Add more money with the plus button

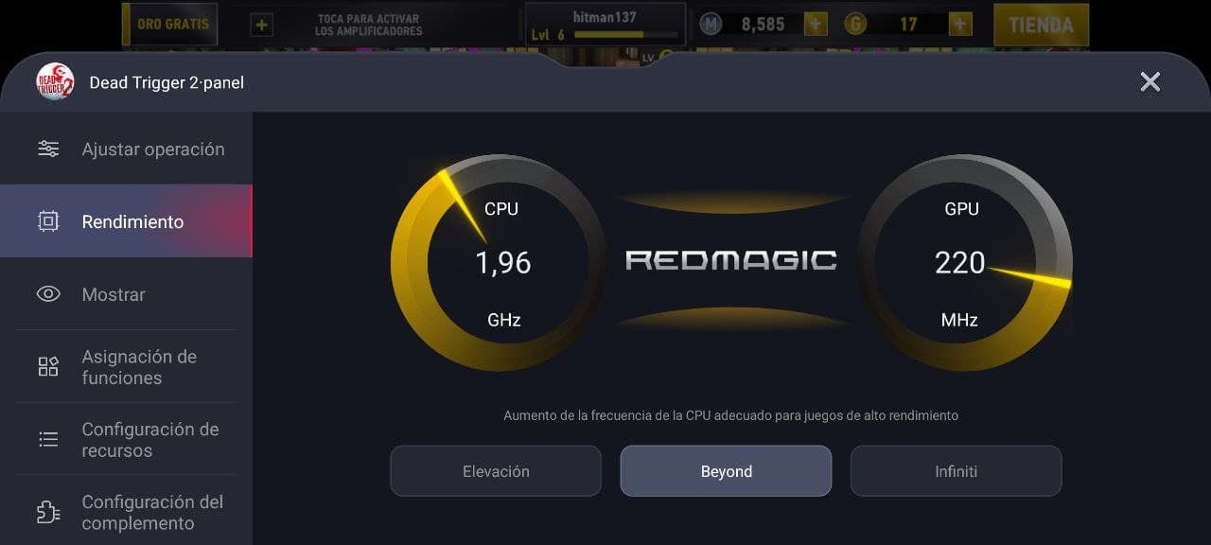pos(816,25)
